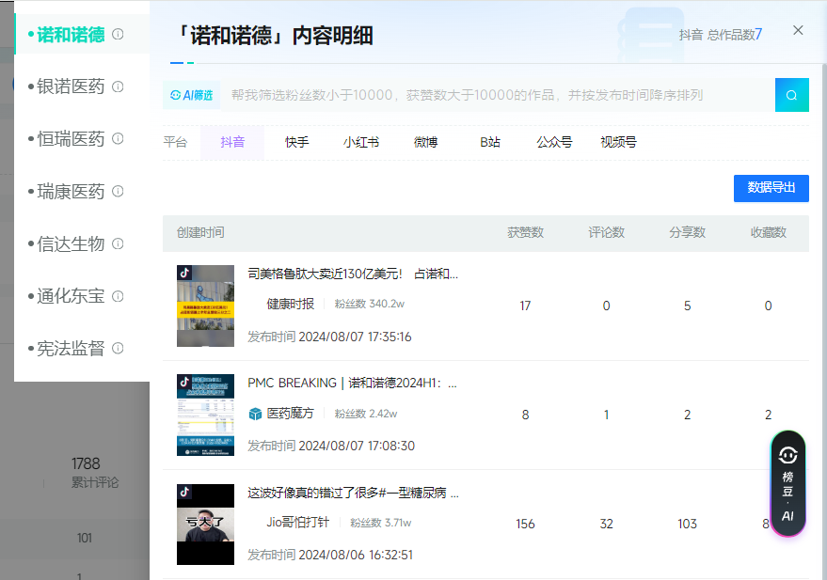Click info icon beside 通化东宝
Screen dimensions: 827x580
click(119, 296)
